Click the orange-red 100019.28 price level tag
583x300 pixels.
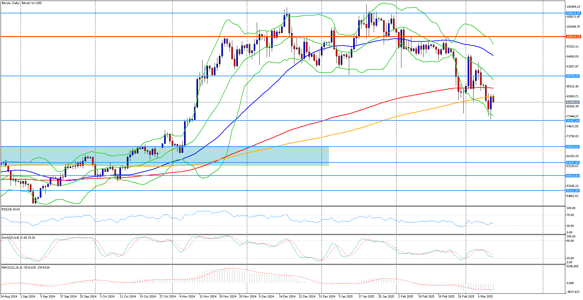point(573,37)
